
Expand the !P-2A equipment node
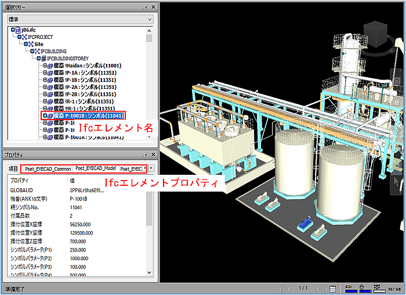click(x=45, y=87)
